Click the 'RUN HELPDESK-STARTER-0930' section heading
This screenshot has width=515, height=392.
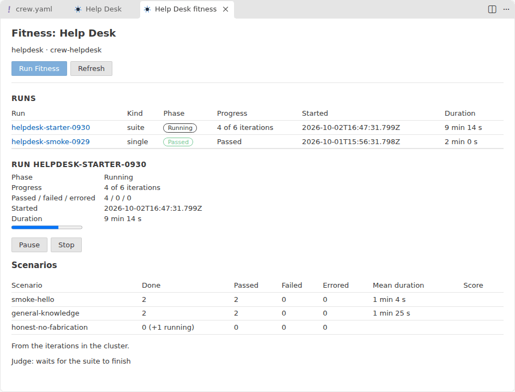[x=79, y=164]
